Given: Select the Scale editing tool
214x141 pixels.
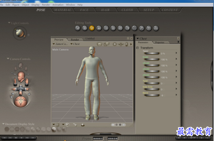Looking at the screenshot, I should [x=106, y=28].
